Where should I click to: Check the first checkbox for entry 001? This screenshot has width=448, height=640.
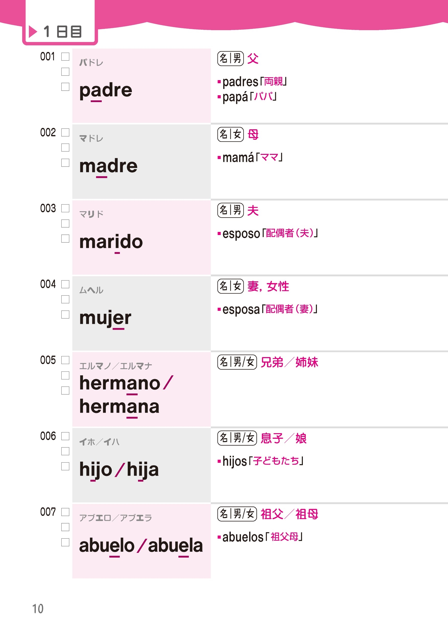(x=65, y=57)
